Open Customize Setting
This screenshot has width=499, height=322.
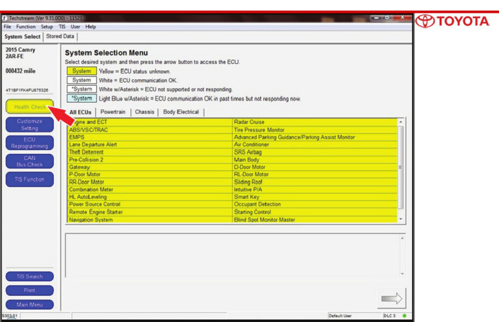pyautogui.click(x=30, y=125)
